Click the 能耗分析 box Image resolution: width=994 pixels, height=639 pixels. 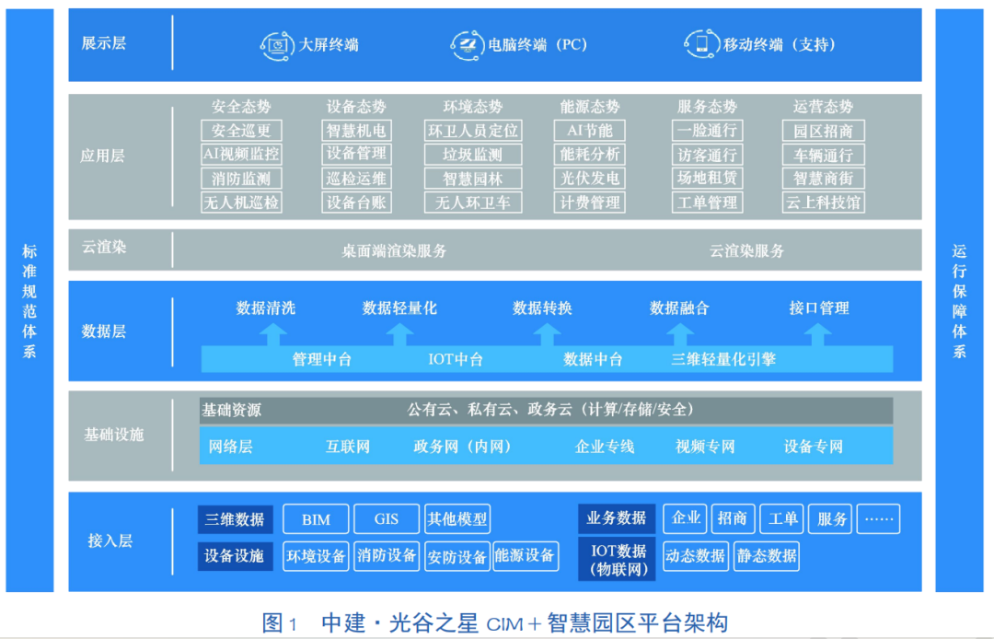[590, 154]
